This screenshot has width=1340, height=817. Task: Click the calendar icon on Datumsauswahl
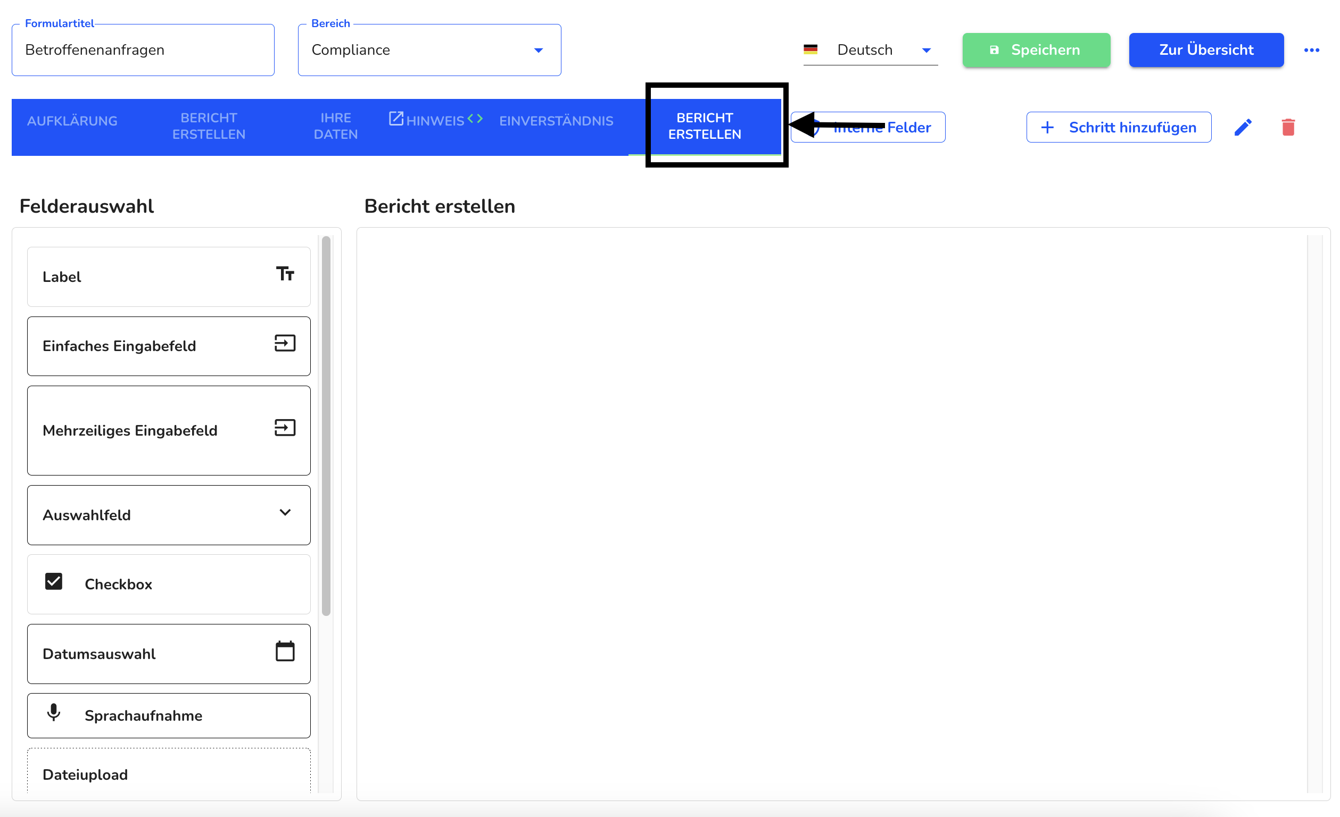tap(285, 651)
